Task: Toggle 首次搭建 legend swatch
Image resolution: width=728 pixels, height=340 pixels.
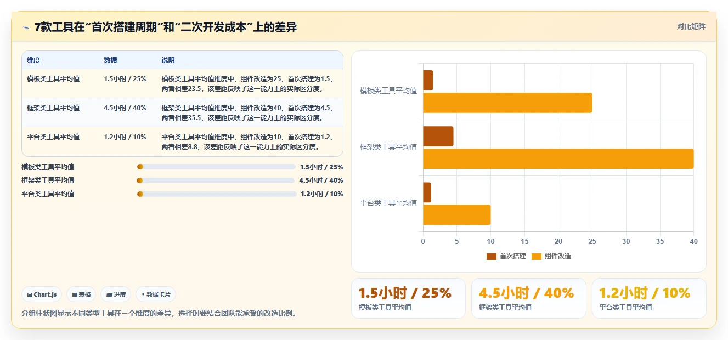Action: [492, 256]
